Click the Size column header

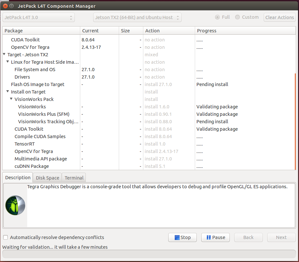(x=131, y=31)
